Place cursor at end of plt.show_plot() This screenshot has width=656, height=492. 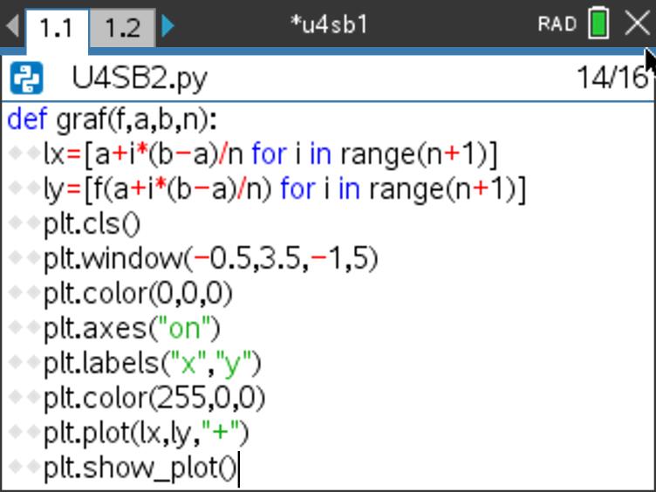click(x=237, y=469)
